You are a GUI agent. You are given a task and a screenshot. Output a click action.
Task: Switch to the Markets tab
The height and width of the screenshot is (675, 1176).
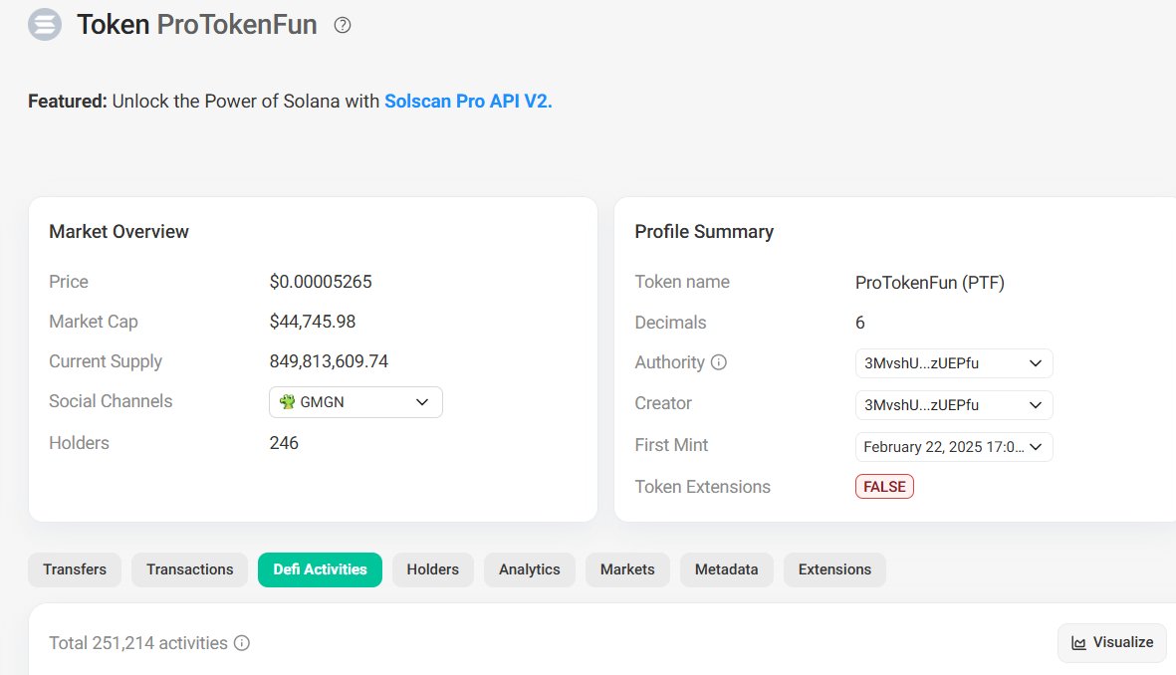point(627,570)
